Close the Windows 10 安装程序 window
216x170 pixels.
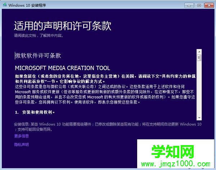[x=209, y=5]
